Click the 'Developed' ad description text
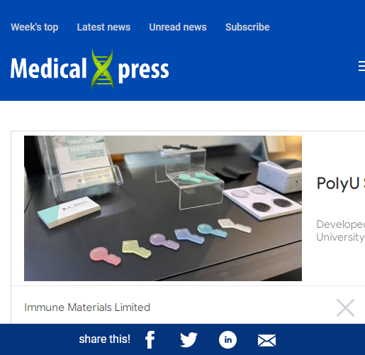The image size is (365, 355). tap(341, 224)
